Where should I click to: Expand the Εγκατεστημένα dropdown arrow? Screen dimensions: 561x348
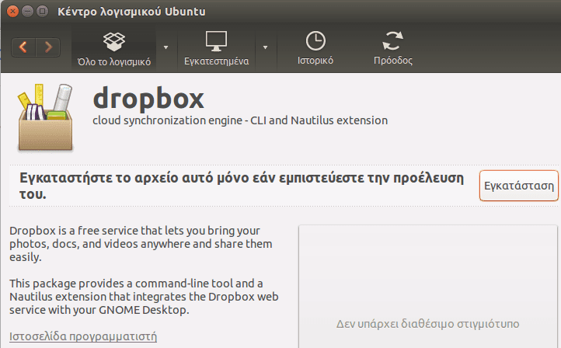(265, 47)
